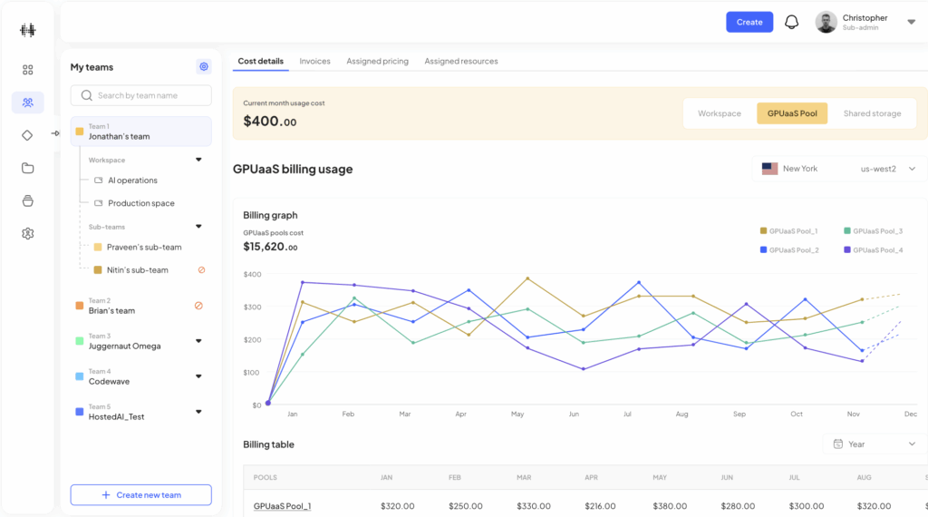Image resolution: width=928 pixels, height=517 pixels.
Task: Open the notifications bell
Action: coord(791,22)
